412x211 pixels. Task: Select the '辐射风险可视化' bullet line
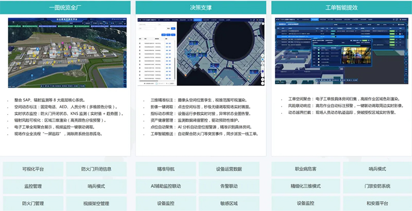pos(61,120)
